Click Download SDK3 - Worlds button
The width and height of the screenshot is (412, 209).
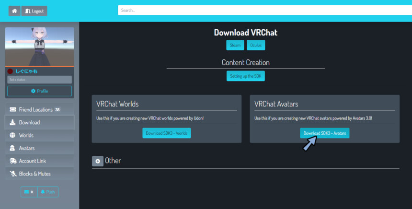(167, 133)
